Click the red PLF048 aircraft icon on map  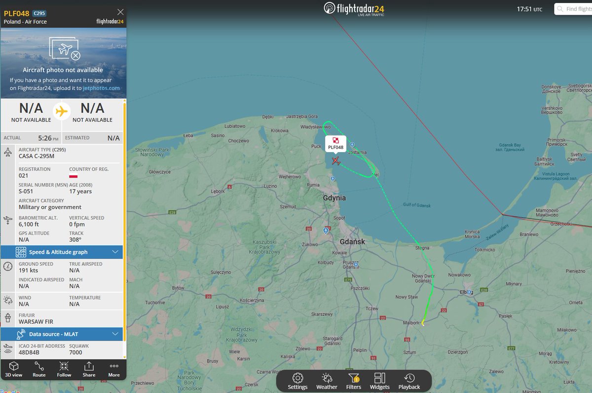[x=336, y=161]
